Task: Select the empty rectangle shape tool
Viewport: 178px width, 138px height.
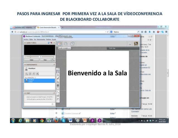Action: 58,89
